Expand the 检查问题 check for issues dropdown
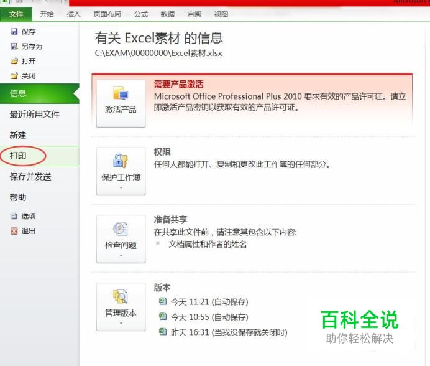The width and height of the screenshot is (430, 366). 121,239
